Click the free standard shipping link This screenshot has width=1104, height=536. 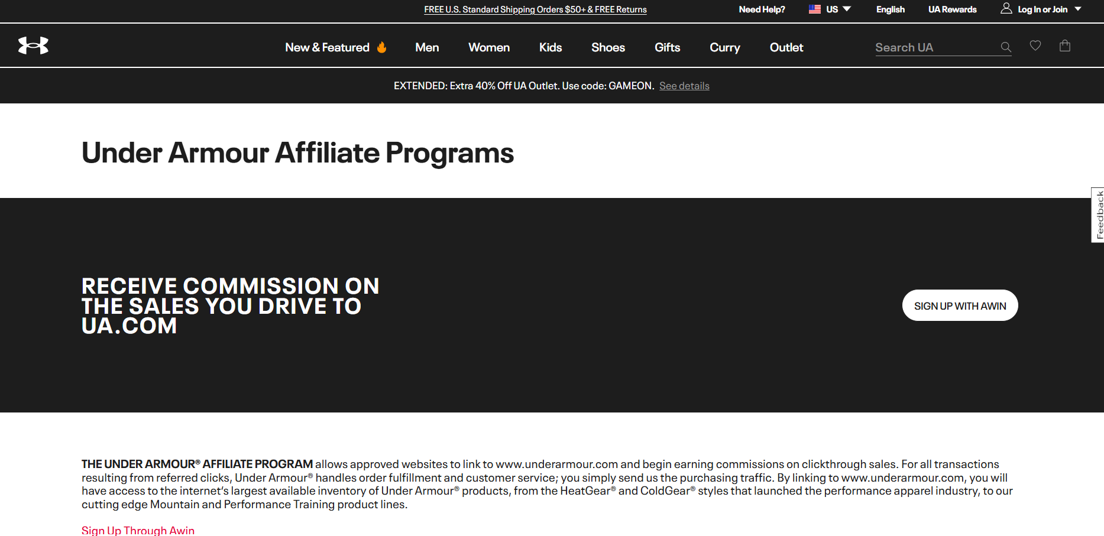click(x=535, y=9)
